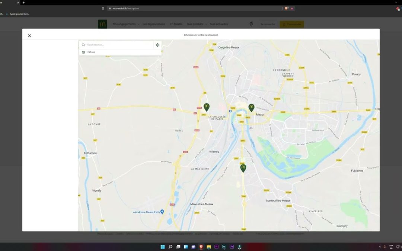Click the location pin icon in header
Image resolution: width=402 pixels, height=251 pixels.
pyautogui.click(x=251, y=24)
